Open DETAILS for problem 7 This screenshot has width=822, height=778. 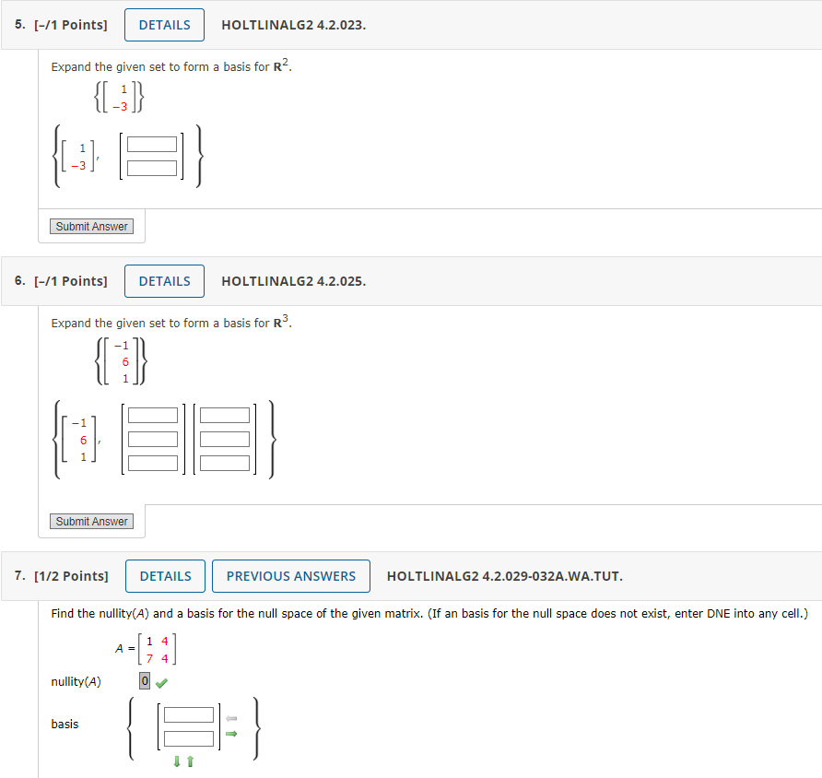point(165,576)
